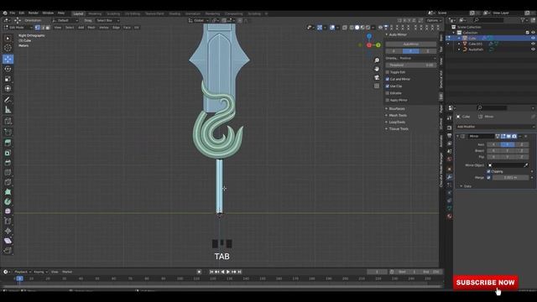Select the Measure tool
The width and height of the screenshot is (537, 302).
(8, 110)
